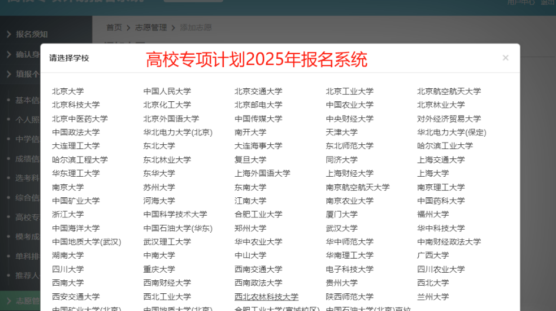Click 首页 in the breadcrumb

click(x=114, y=28)
